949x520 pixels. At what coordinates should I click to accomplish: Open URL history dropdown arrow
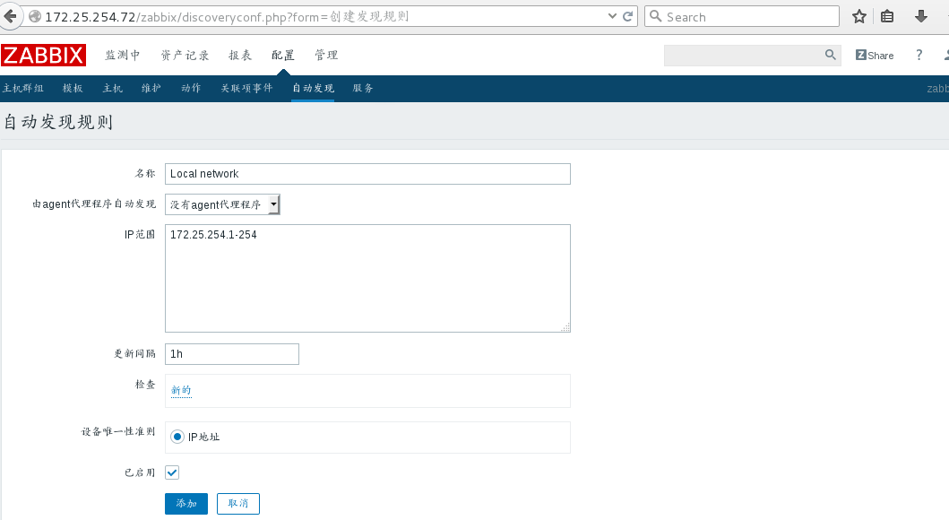coord(612,16)
